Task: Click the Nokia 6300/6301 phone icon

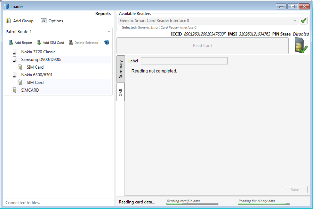Action: click(15, 75)
